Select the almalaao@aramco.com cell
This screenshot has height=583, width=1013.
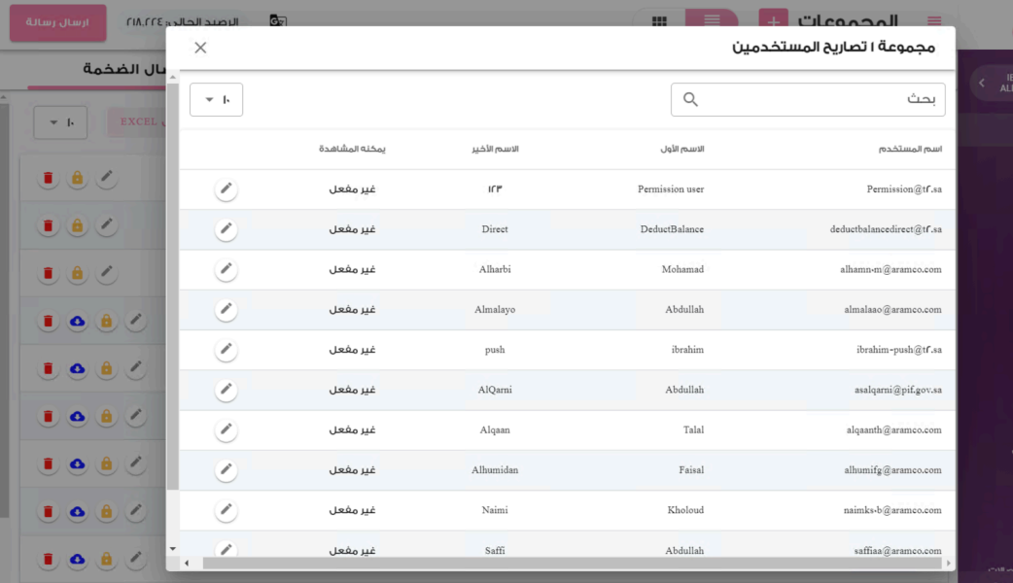click(892, 309)
